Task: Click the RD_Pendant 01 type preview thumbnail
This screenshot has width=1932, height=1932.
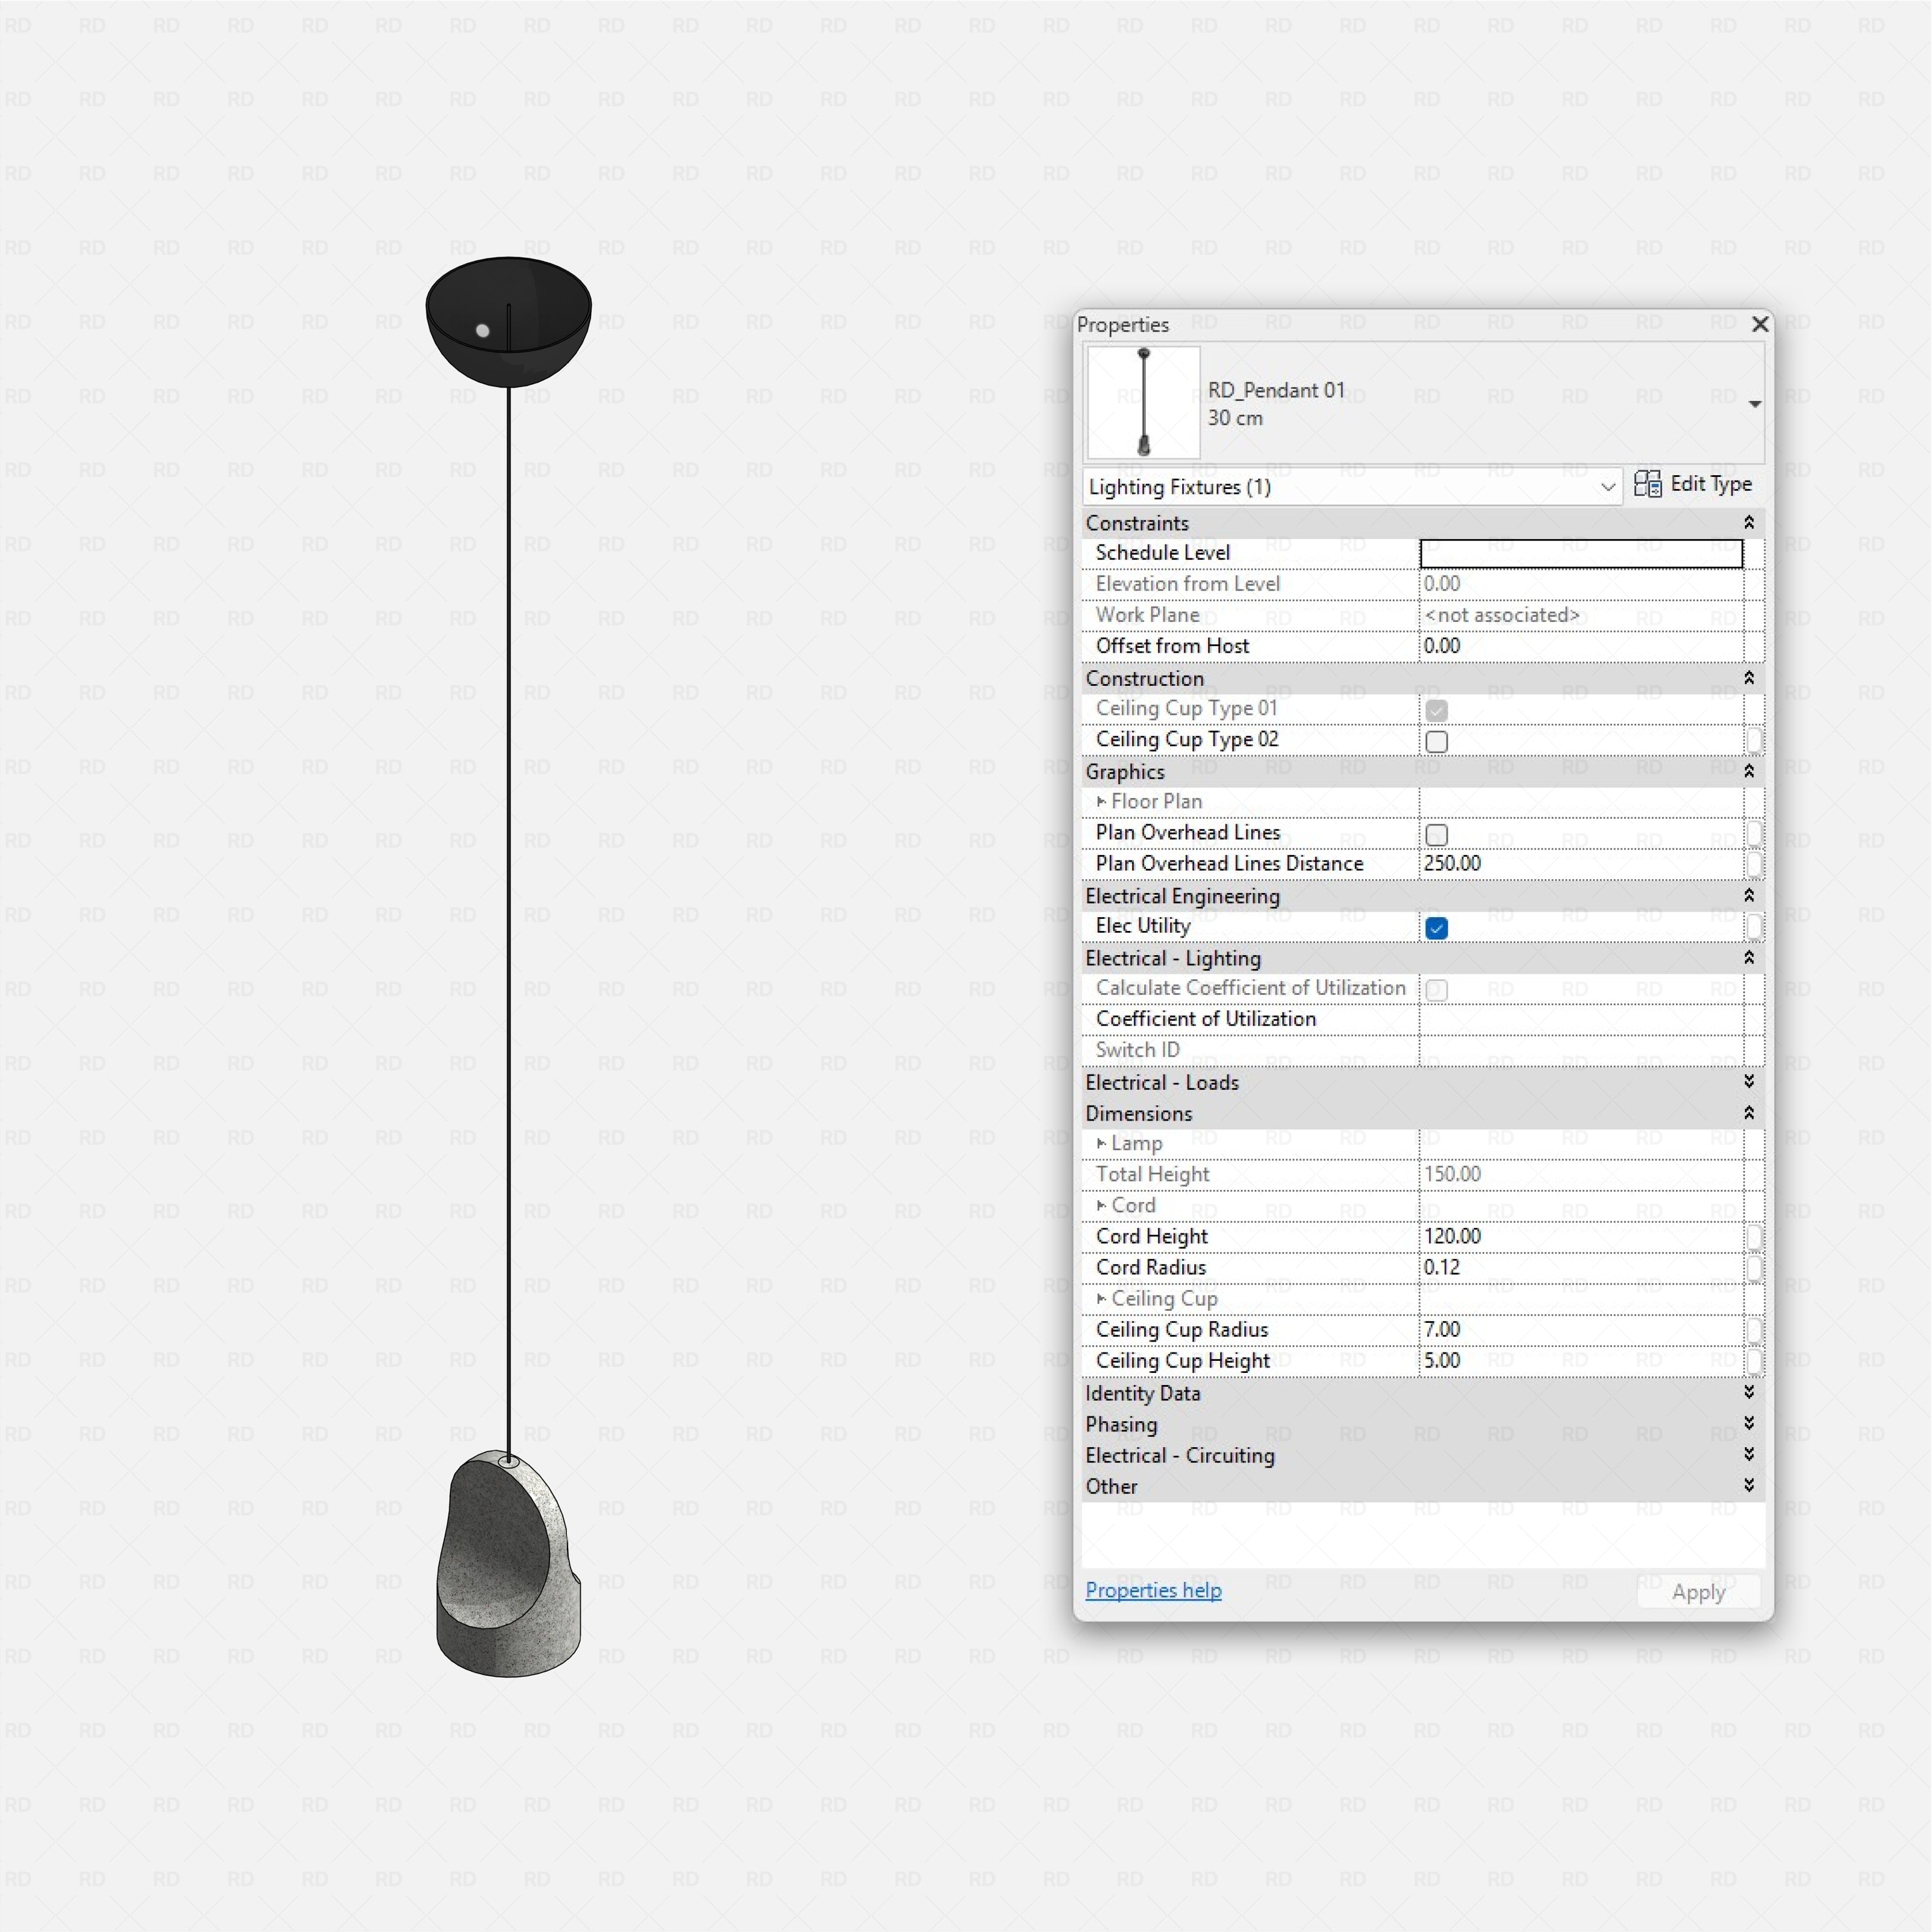Action: tap(1143, 402)
